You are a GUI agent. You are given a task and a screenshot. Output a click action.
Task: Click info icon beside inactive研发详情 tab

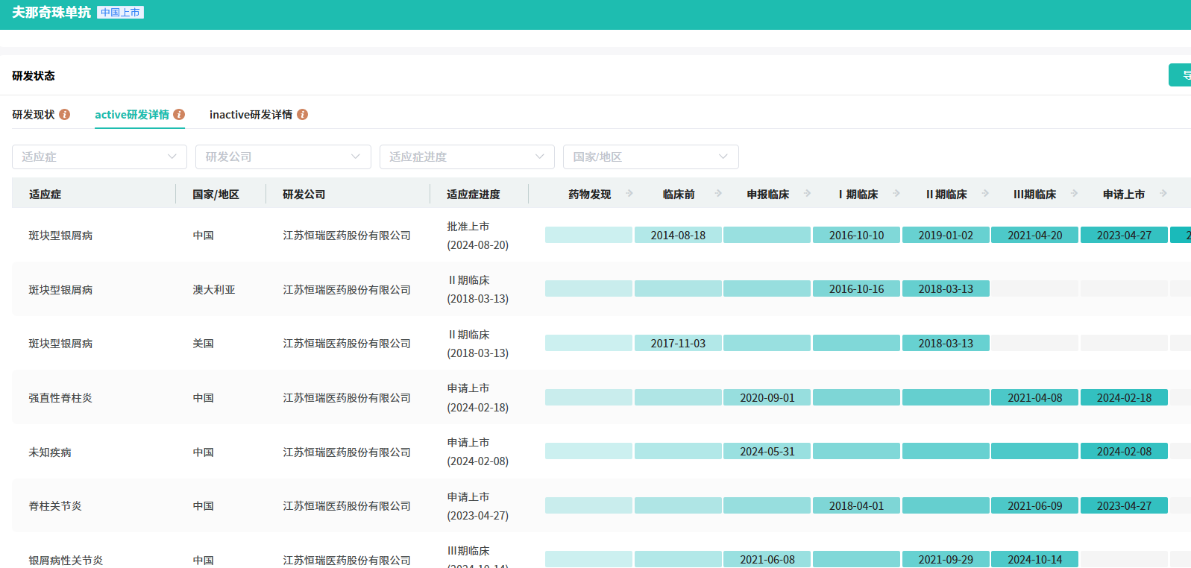(302, 114)
